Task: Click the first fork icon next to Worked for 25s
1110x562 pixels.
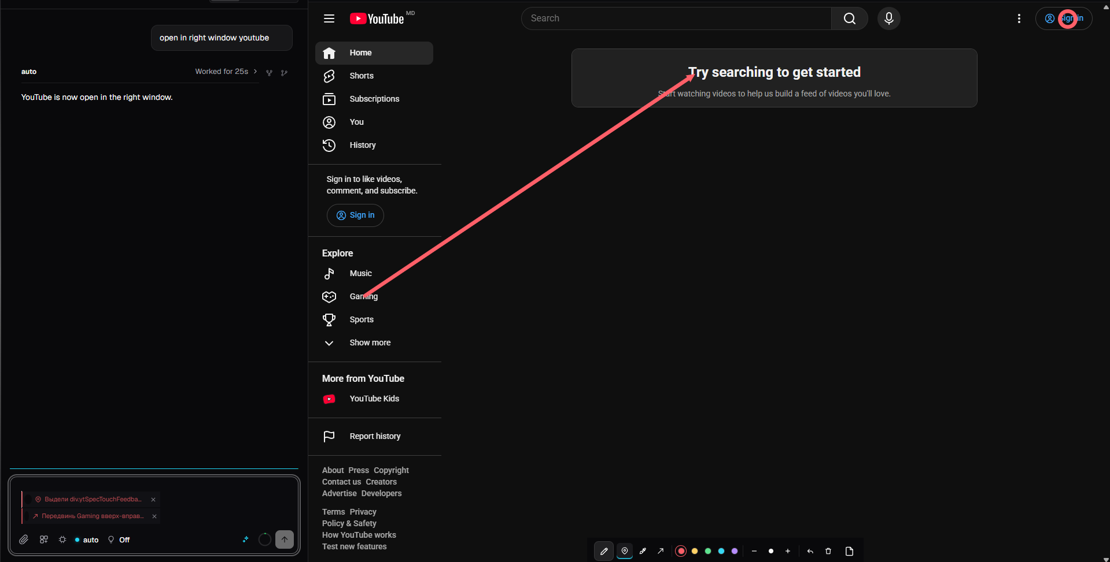Action: click(x=269, y=73)
